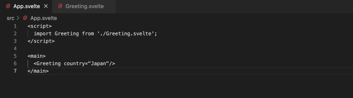Click line number 4 in the gutter

tap(15, 48)
